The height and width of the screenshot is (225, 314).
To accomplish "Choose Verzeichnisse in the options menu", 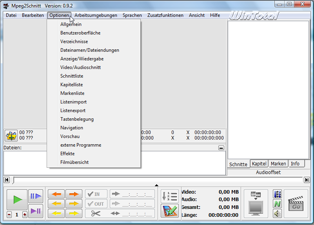I will click(x=94, y=42).
